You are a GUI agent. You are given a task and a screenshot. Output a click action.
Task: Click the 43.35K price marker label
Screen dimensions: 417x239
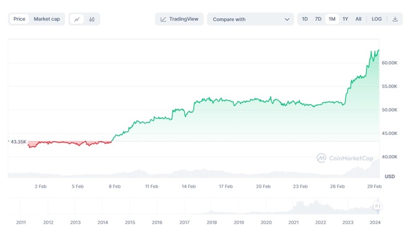click(18, 142)
